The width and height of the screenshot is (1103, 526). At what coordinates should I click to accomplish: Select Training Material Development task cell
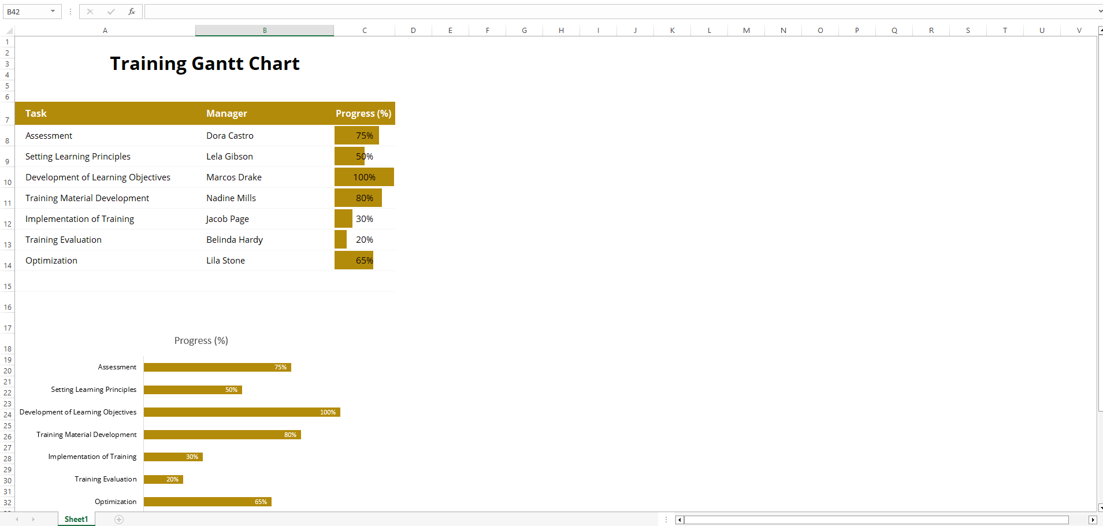point(105,198)
